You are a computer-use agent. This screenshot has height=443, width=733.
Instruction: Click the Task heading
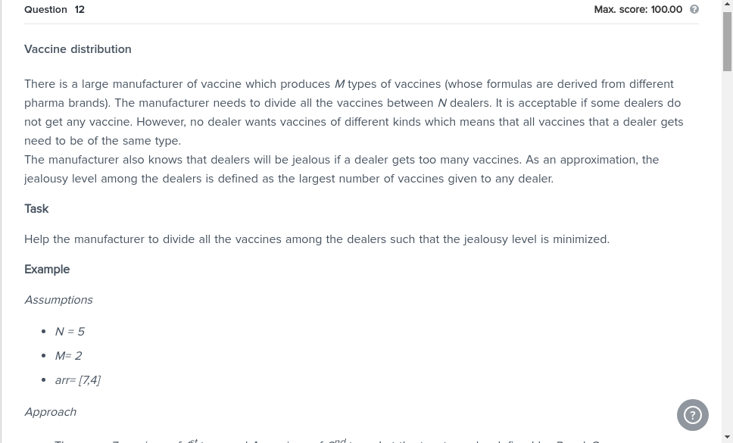pyautogui.click(x=36, y=208)
